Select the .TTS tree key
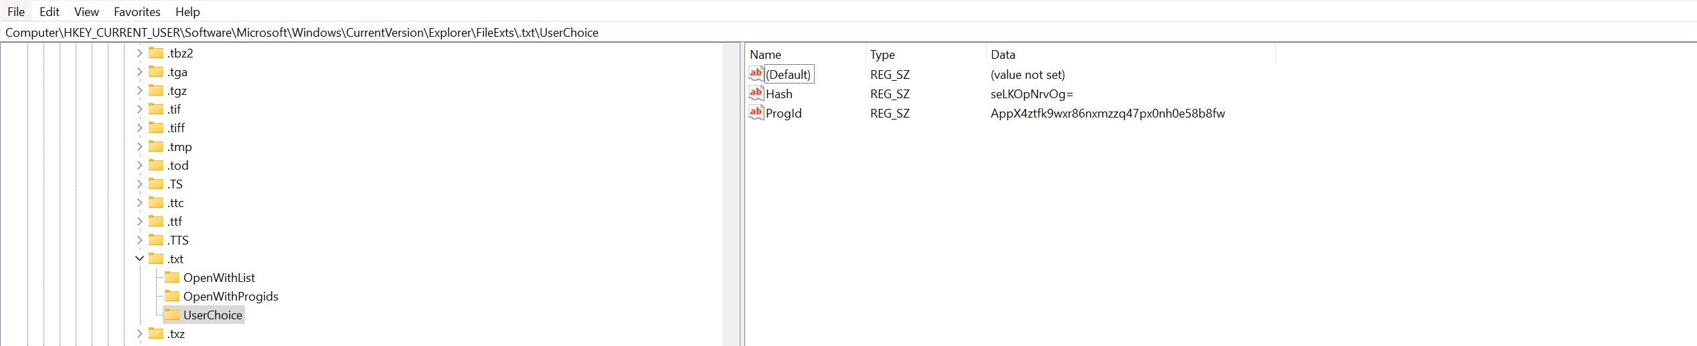 click(178, 240)
